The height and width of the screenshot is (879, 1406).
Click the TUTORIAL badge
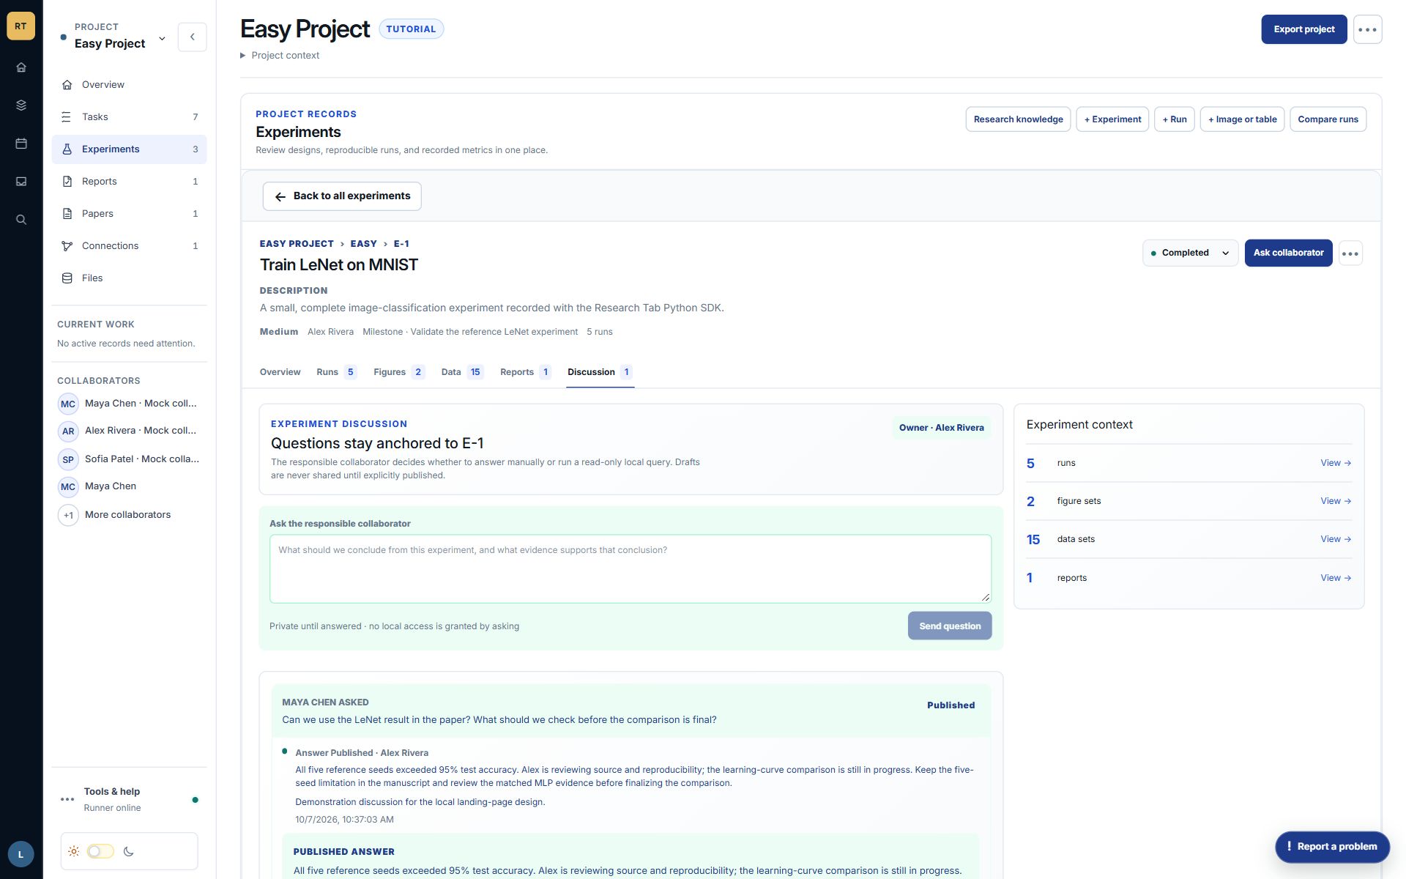(411, 29)
